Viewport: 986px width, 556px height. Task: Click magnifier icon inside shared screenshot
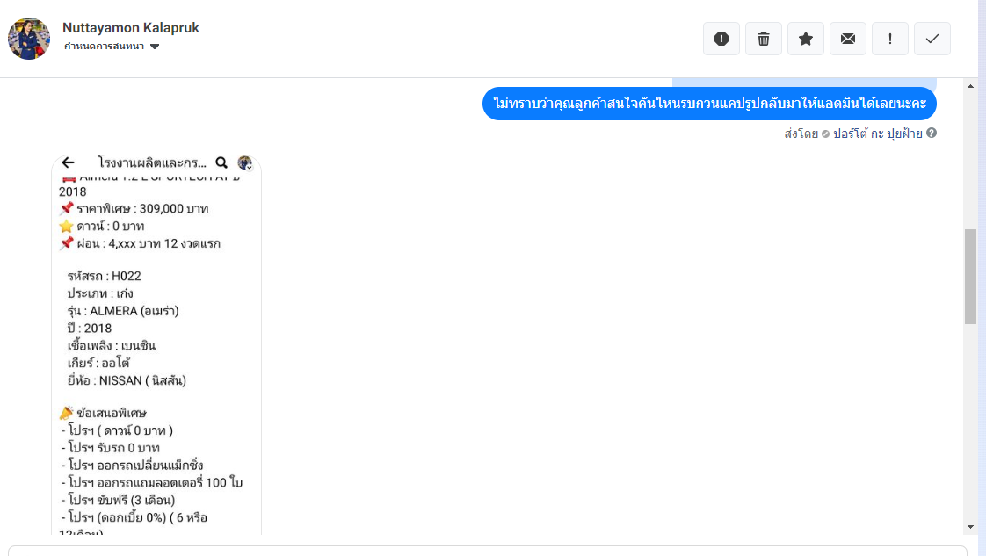coord(221,162)
